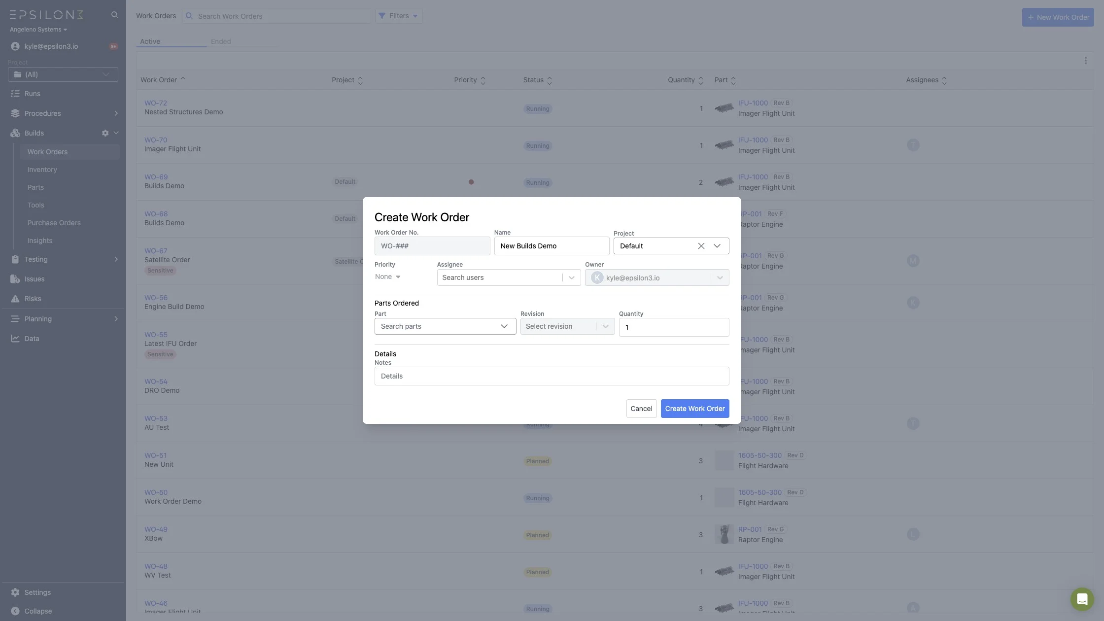Open the chat support bubble icon

[1082, 599]
